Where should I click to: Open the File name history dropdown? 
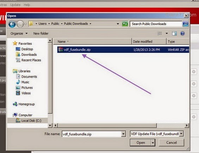click(x=124, y=134)
